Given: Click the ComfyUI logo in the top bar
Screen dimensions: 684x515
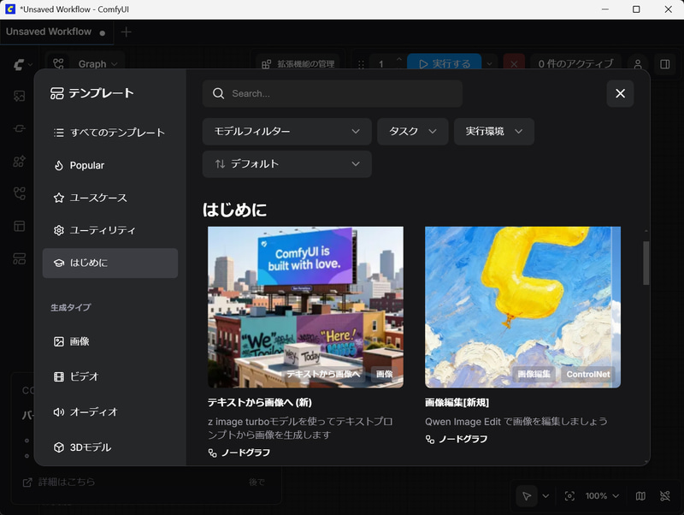Looking at the screenshot, I should (17, 63).
